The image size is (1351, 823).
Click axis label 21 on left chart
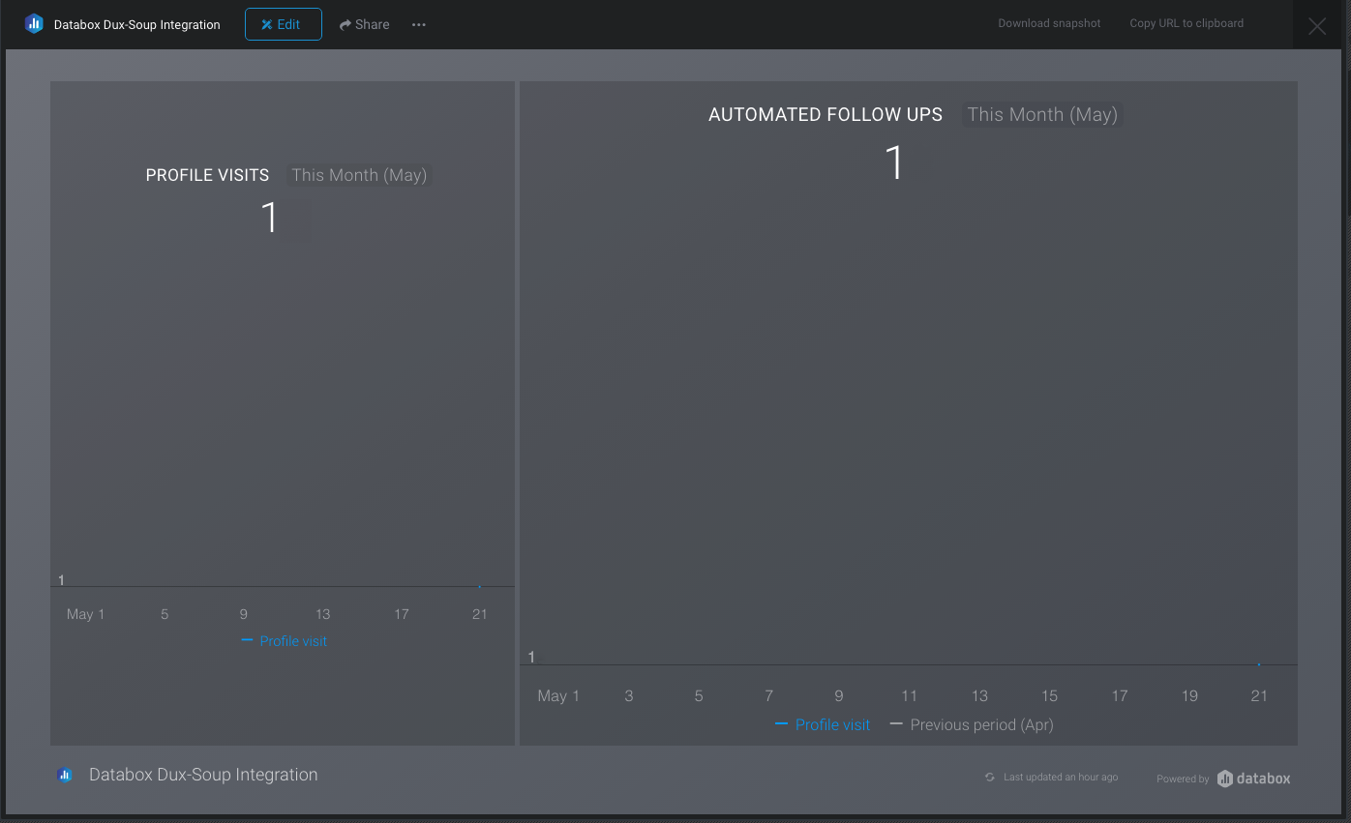480,614
